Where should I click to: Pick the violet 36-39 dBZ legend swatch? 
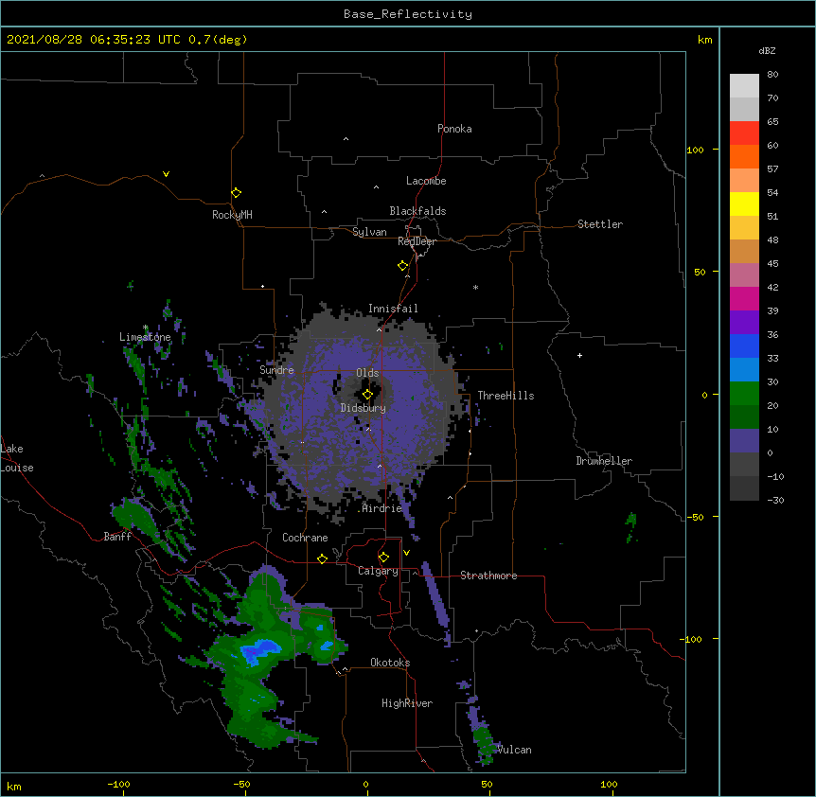click(744, 323)
